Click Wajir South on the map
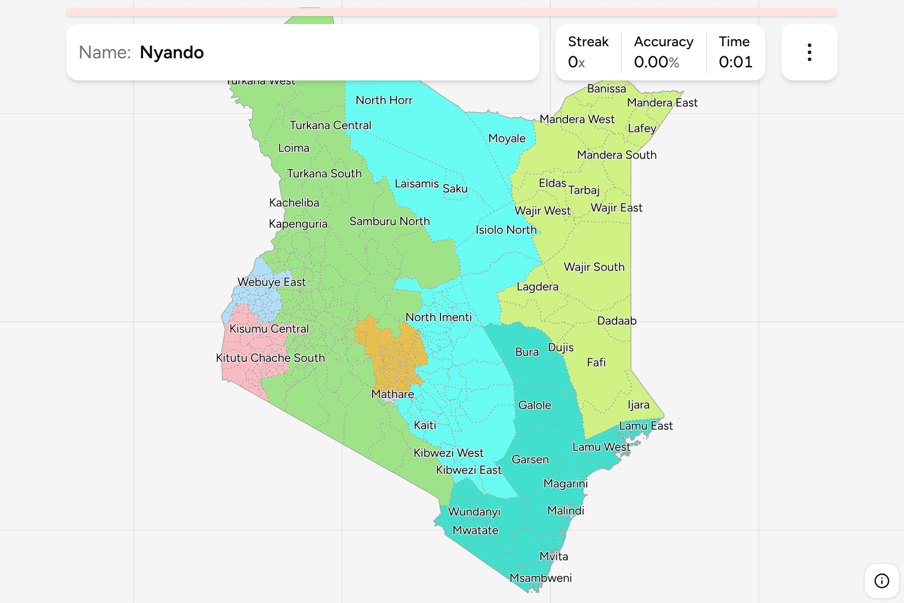This screenshot has width=904, height=603. [x=594, y=267]
